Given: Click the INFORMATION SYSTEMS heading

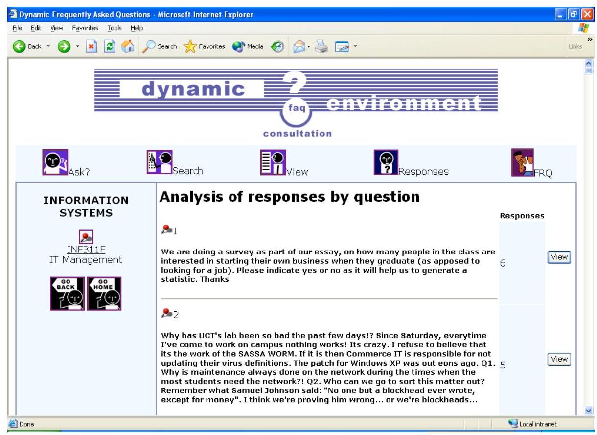Looking at the screenshot, I should coord(86,206).
